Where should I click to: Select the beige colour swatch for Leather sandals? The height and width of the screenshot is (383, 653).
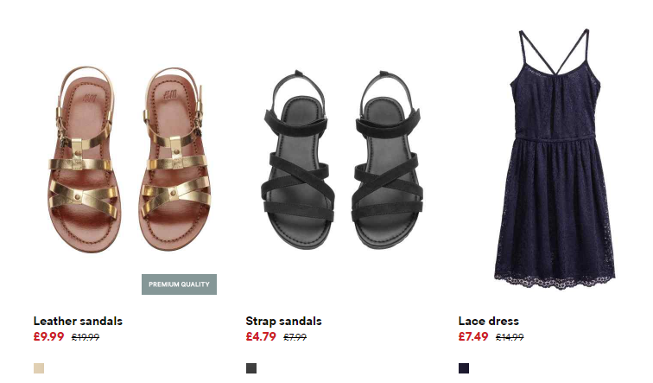[39, 368]
